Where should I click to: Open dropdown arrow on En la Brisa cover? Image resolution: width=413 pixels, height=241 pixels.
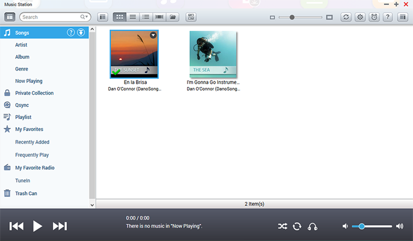153,36
